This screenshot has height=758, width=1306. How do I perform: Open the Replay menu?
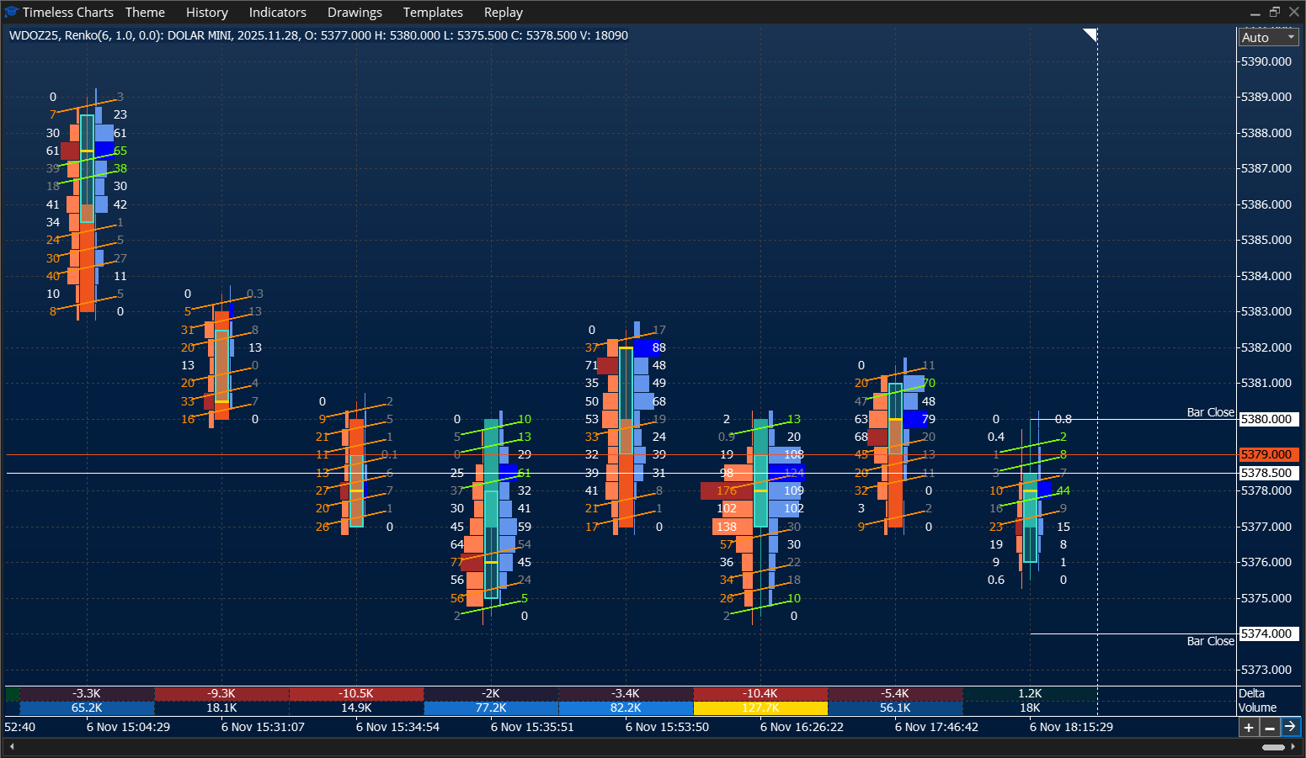point(503,12)
